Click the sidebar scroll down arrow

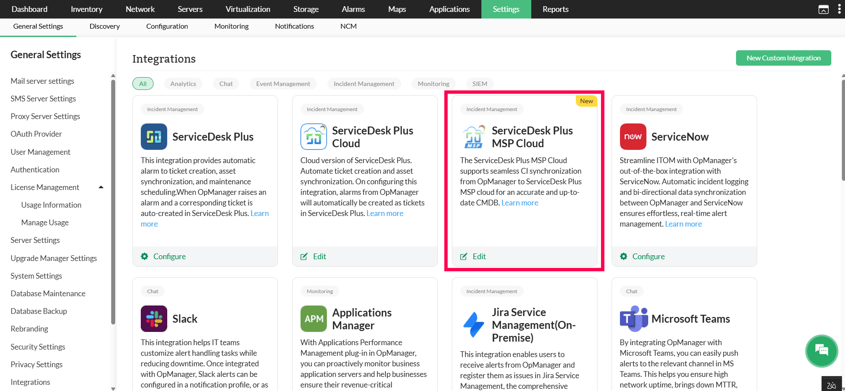[113, 388]
